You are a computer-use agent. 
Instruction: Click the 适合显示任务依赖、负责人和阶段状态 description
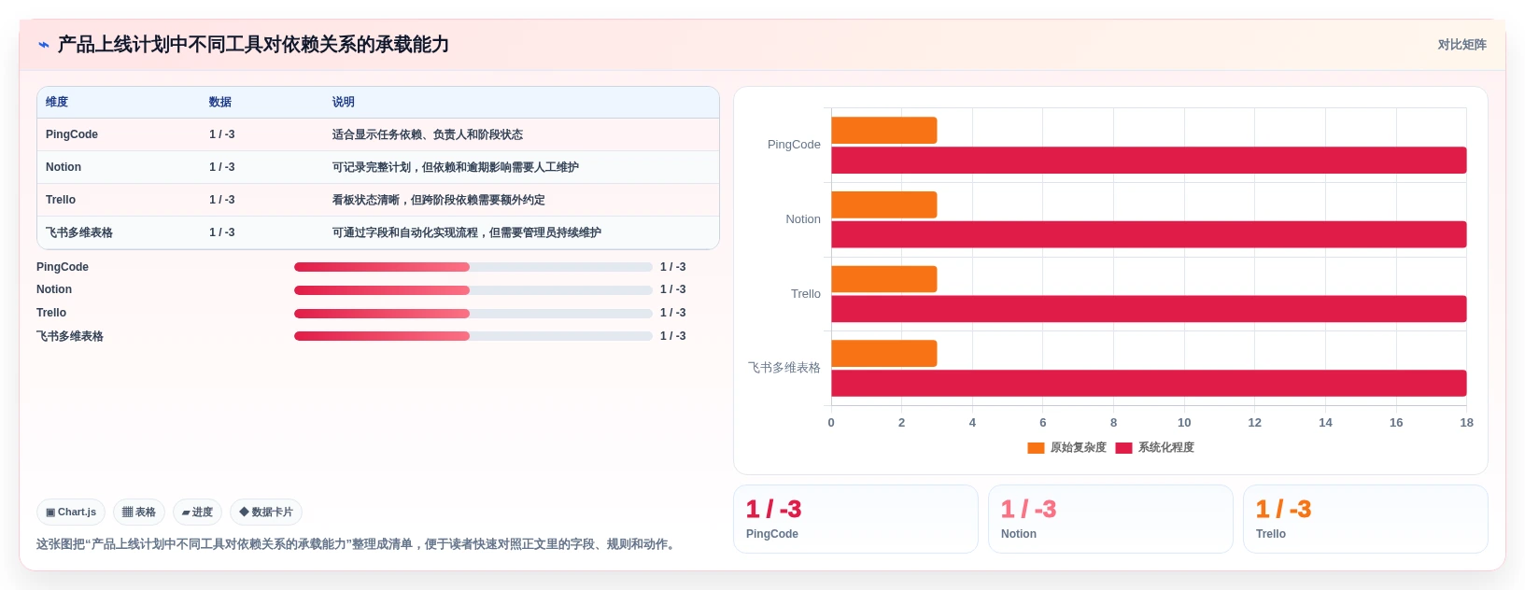[x=428, y=134]
